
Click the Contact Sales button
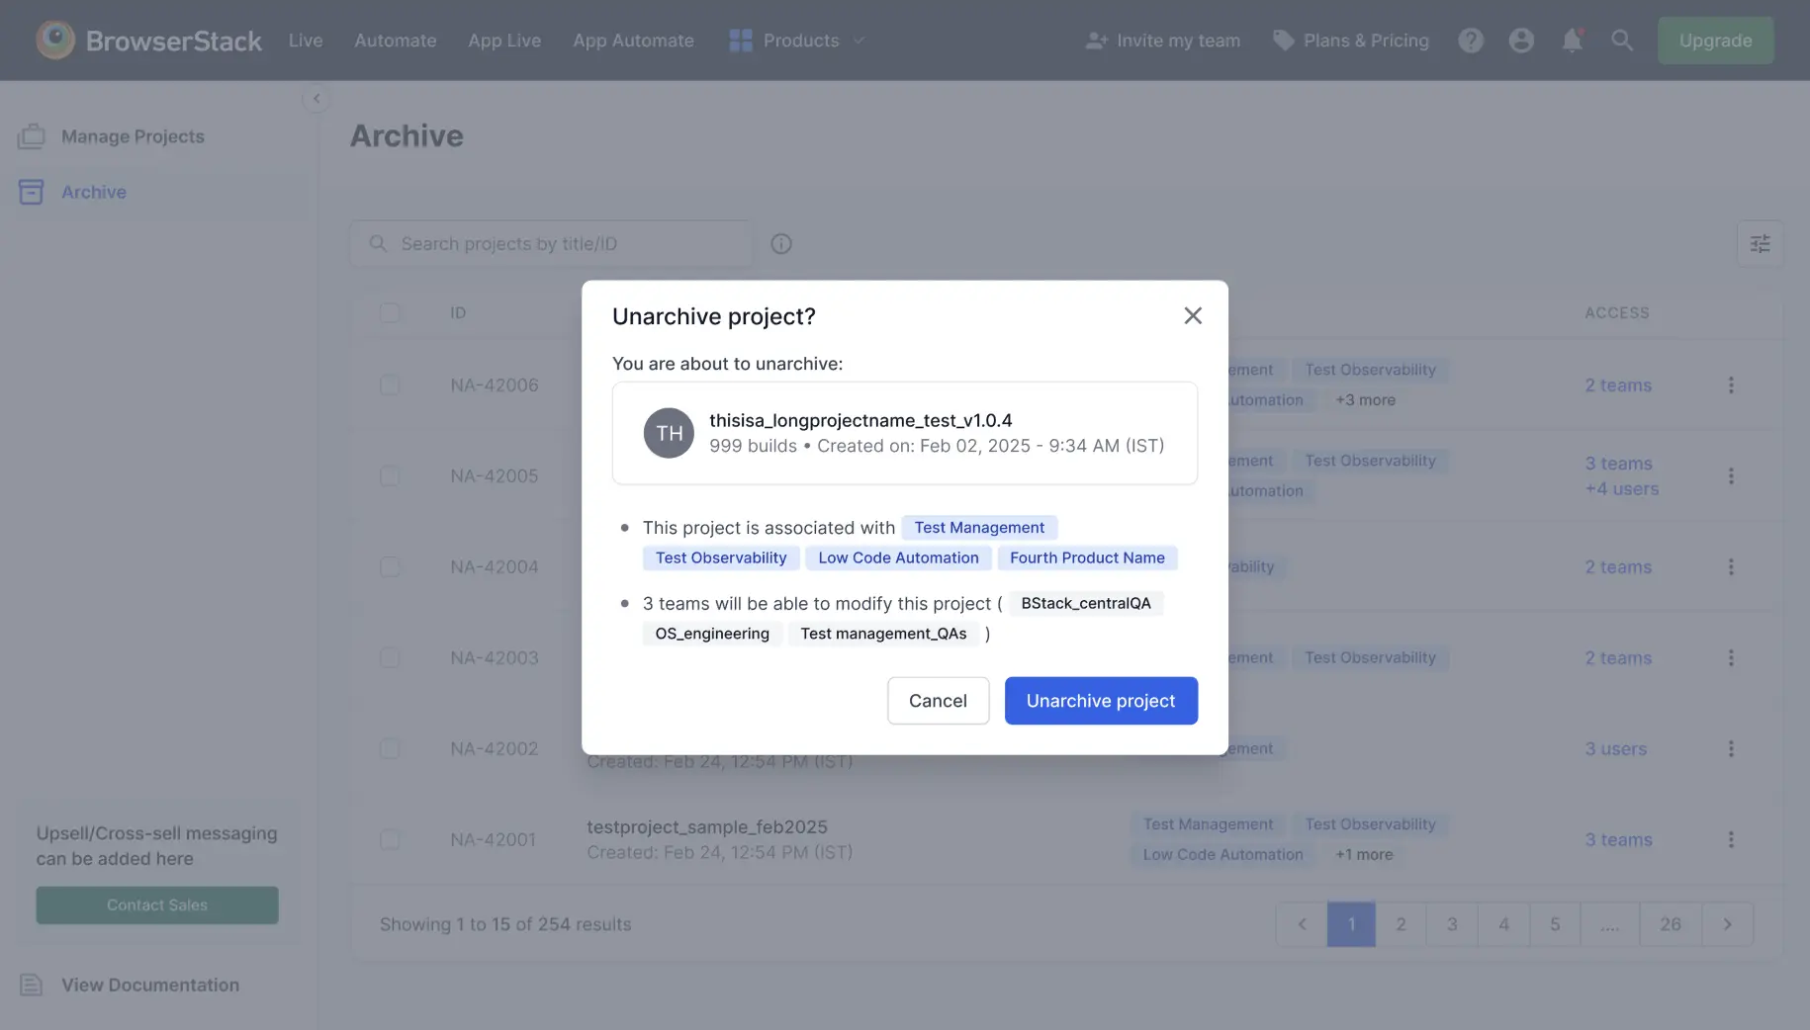157,905
